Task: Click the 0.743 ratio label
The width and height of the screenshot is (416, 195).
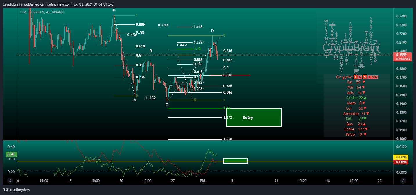Action: pos(163,25)
